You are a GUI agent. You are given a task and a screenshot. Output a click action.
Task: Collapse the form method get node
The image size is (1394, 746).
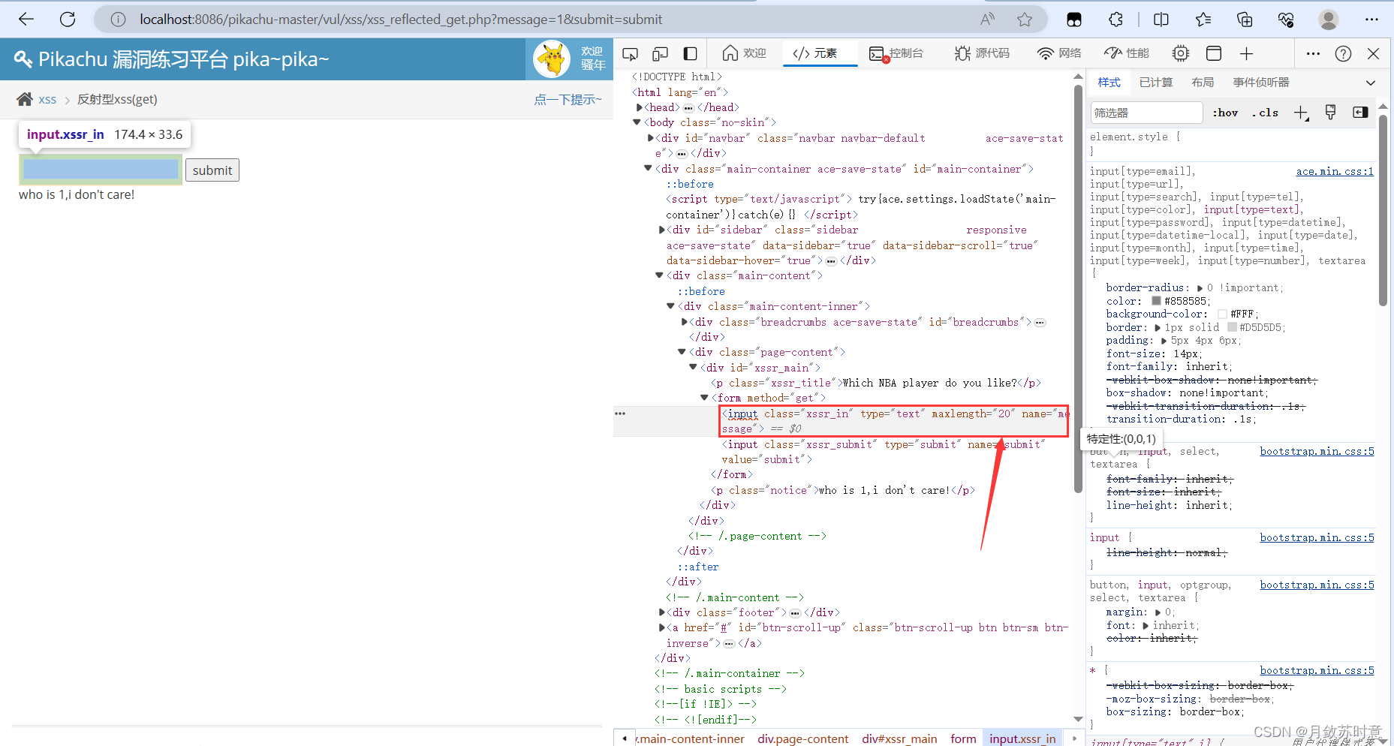tap(705, 398)
